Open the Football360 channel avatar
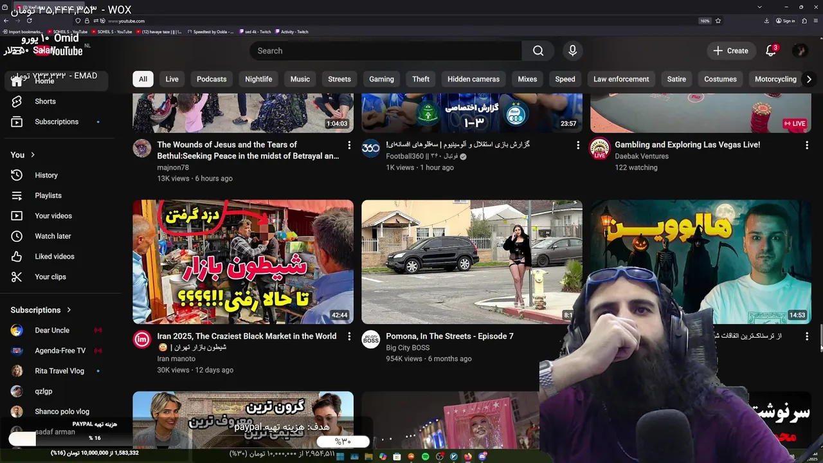 371,148
